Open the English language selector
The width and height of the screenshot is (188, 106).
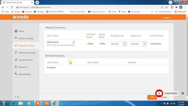click(167, 18)
